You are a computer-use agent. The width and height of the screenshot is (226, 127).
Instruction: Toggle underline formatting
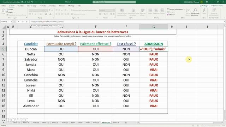35,14
